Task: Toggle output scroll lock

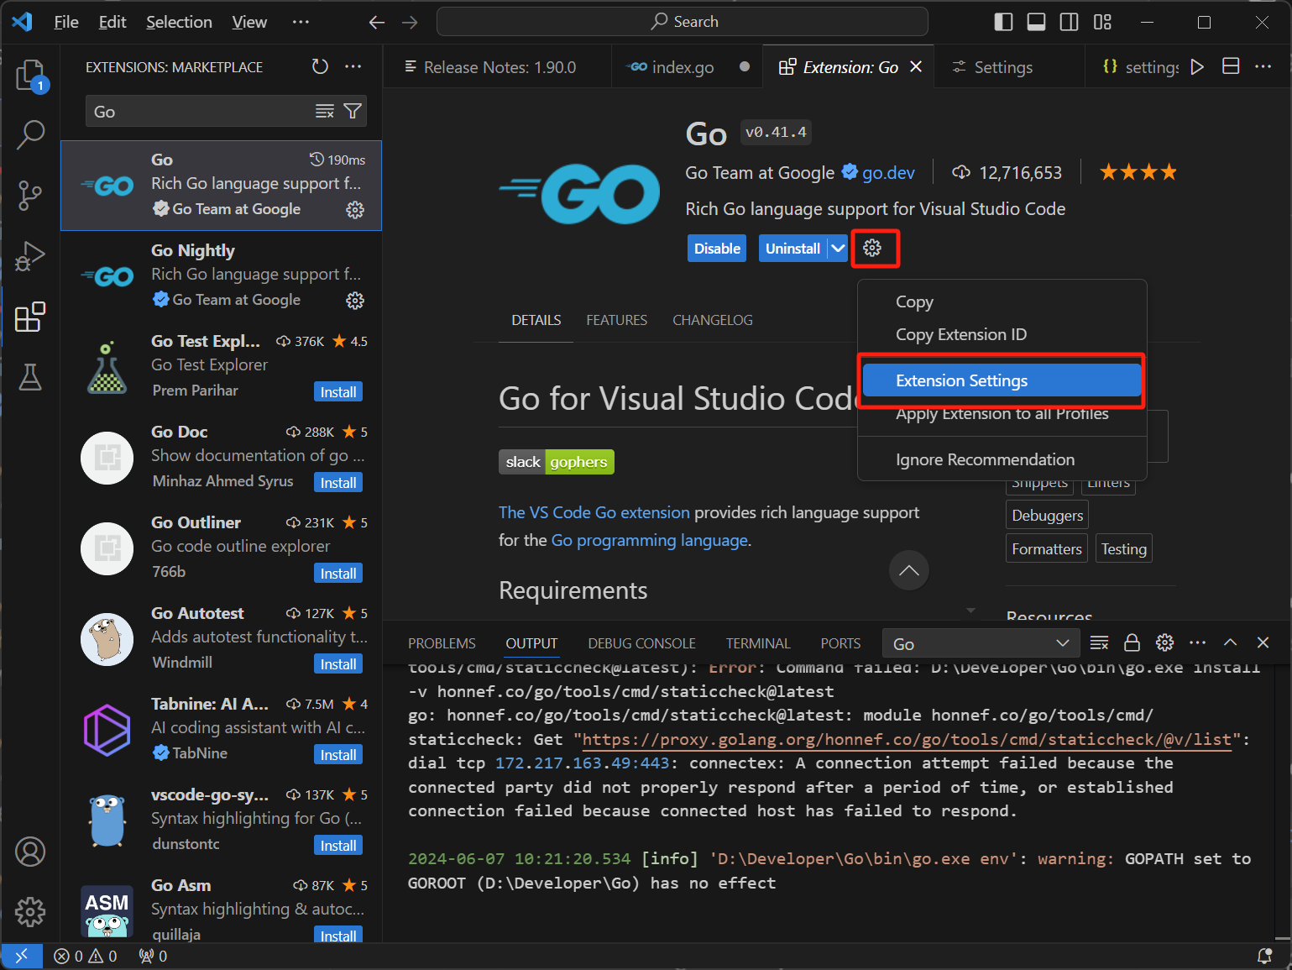Action: click(x=1132, y=643)
